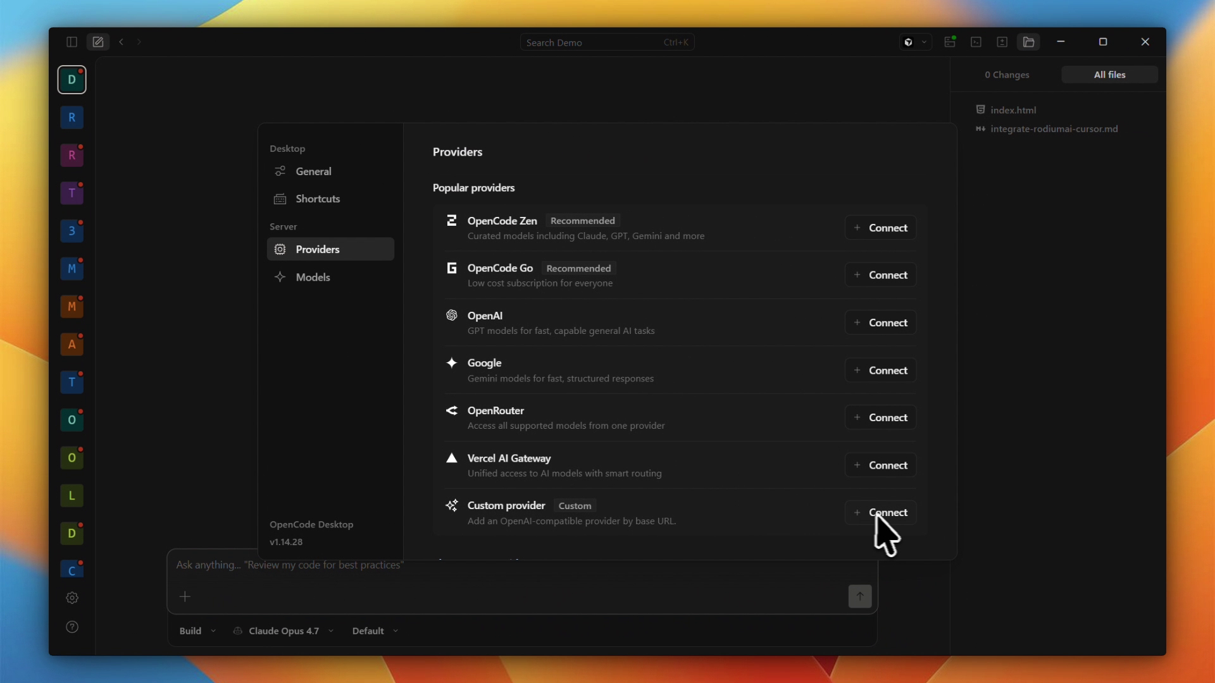Focus the Search Demo field
The height and width of the screenshot is (683, 1215).
coord(607,42)
